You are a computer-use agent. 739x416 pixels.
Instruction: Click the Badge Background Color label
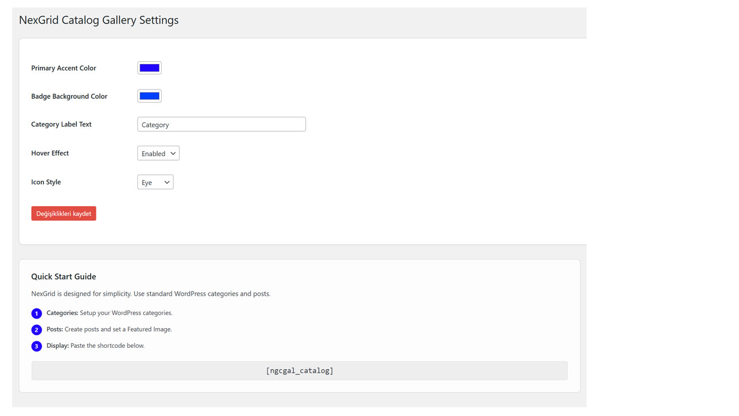pyautogui.click(x=69, y=96)
